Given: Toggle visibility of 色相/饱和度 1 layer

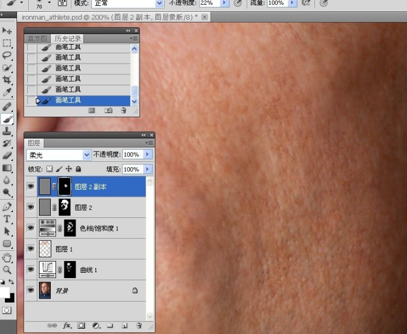Looking at the screenshot, I should (30, 227).
